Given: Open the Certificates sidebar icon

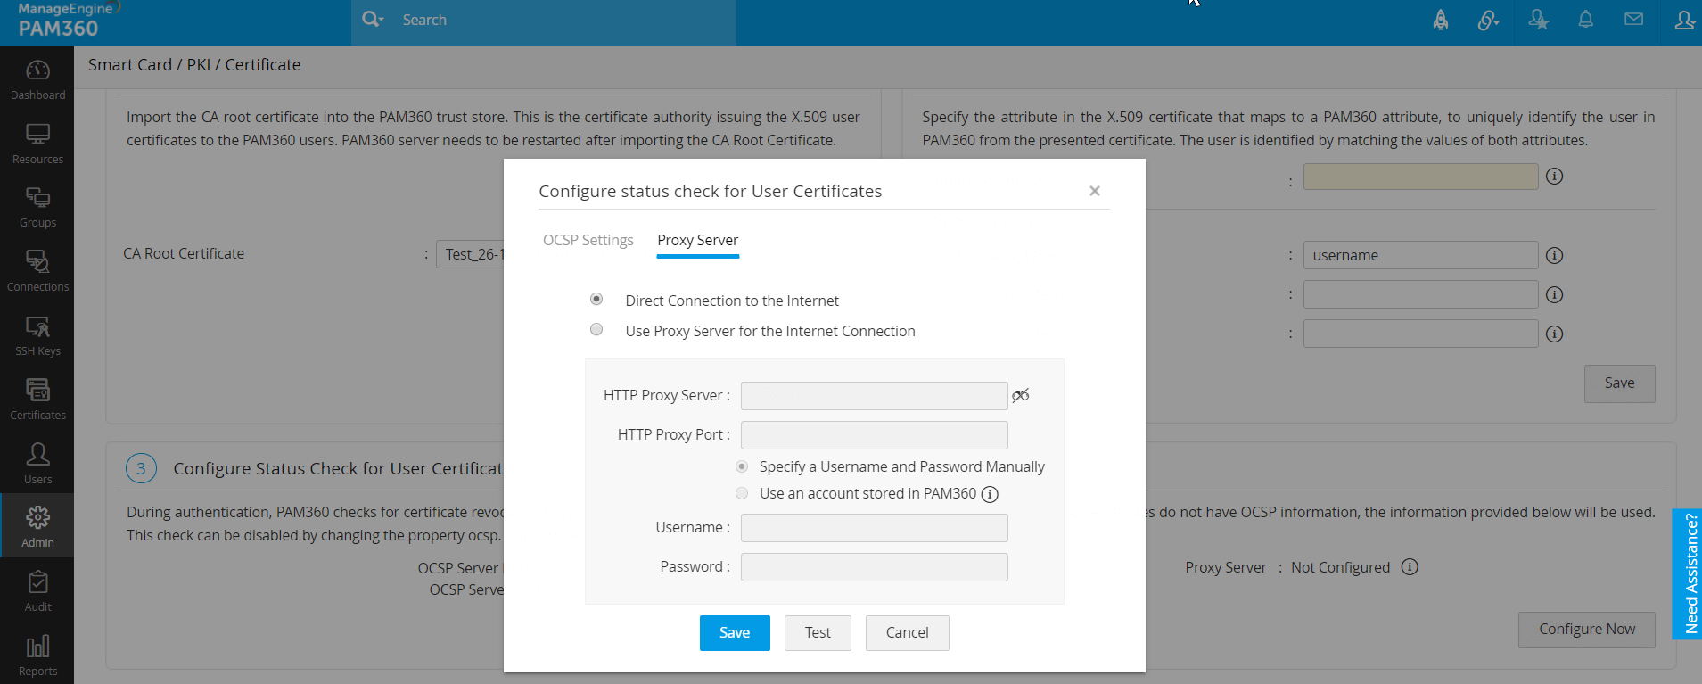Looking at the screenshot, I should [x=37, y=391].
